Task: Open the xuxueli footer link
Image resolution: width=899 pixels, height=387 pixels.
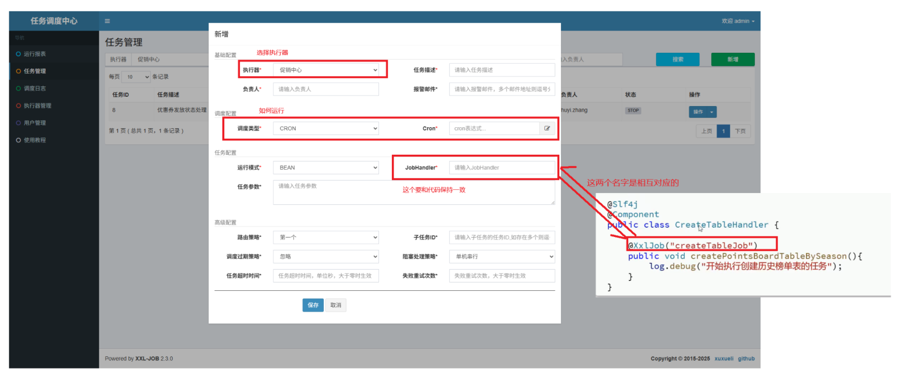Action: [724, 359]
